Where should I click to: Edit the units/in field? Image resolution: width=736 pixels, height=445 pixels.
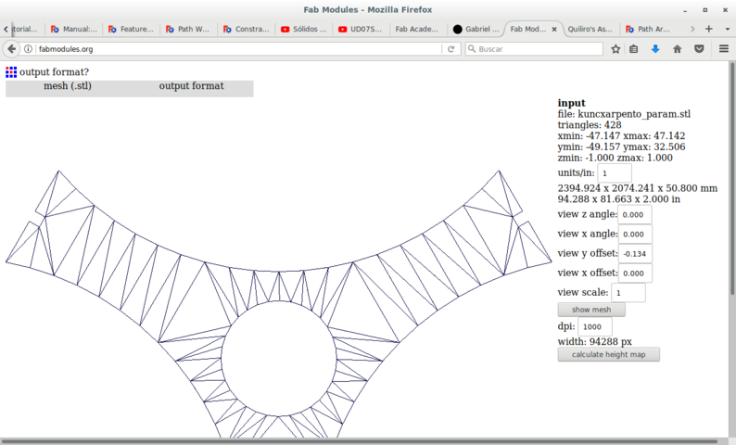(x=615, y=173)
